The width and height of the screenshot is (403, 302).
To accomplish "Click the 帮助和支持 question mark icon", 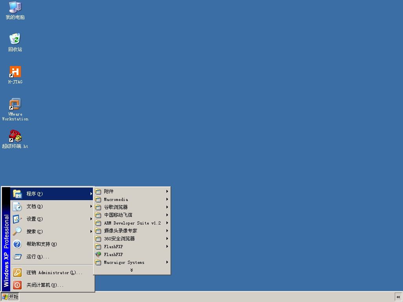I will (17, 244).
